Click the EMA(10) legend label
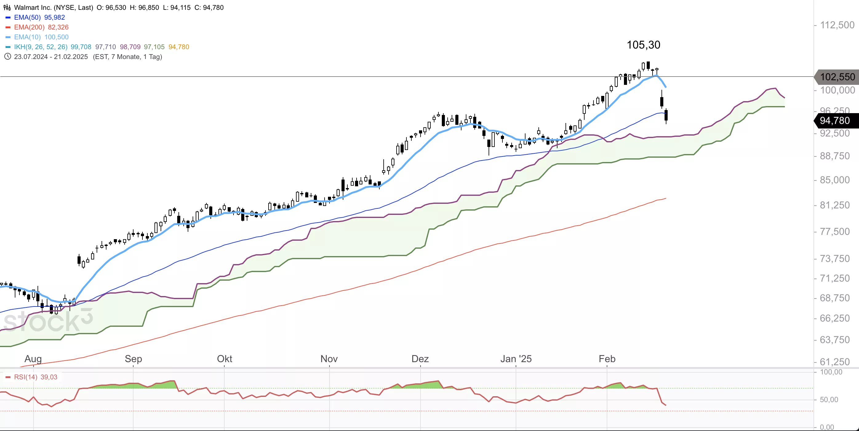Screen dimensions: 859x431 pos(27,37)
